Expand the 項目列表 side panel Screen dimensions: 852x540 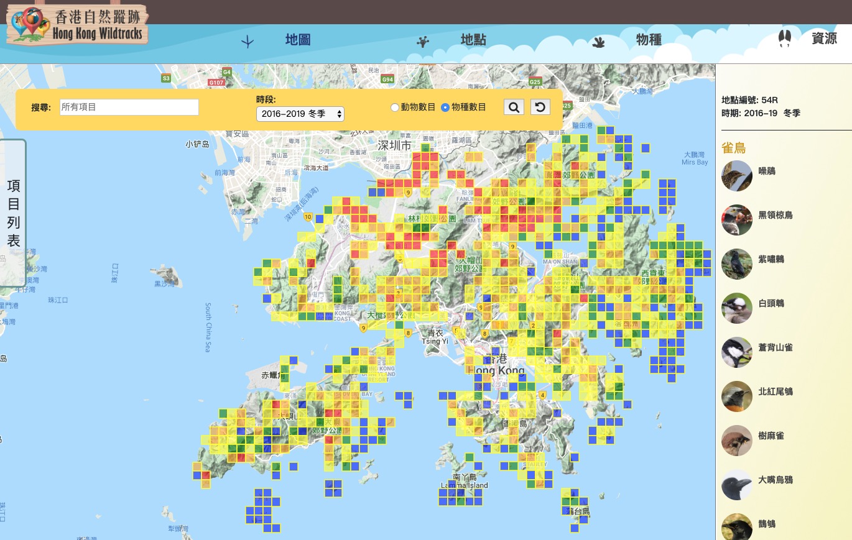pos(13,213)
